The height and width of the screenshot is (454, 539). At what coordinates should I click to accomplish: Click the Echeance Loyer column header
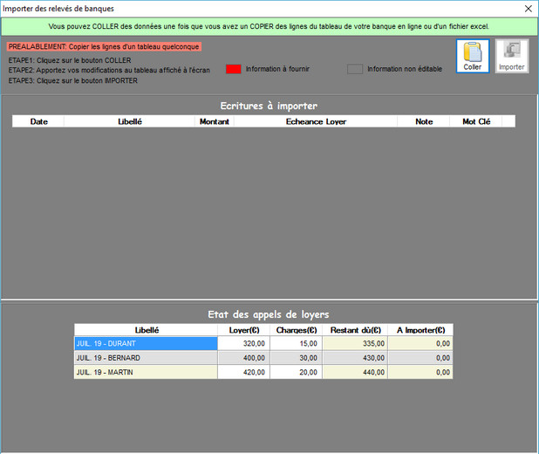tap(316, 122)
